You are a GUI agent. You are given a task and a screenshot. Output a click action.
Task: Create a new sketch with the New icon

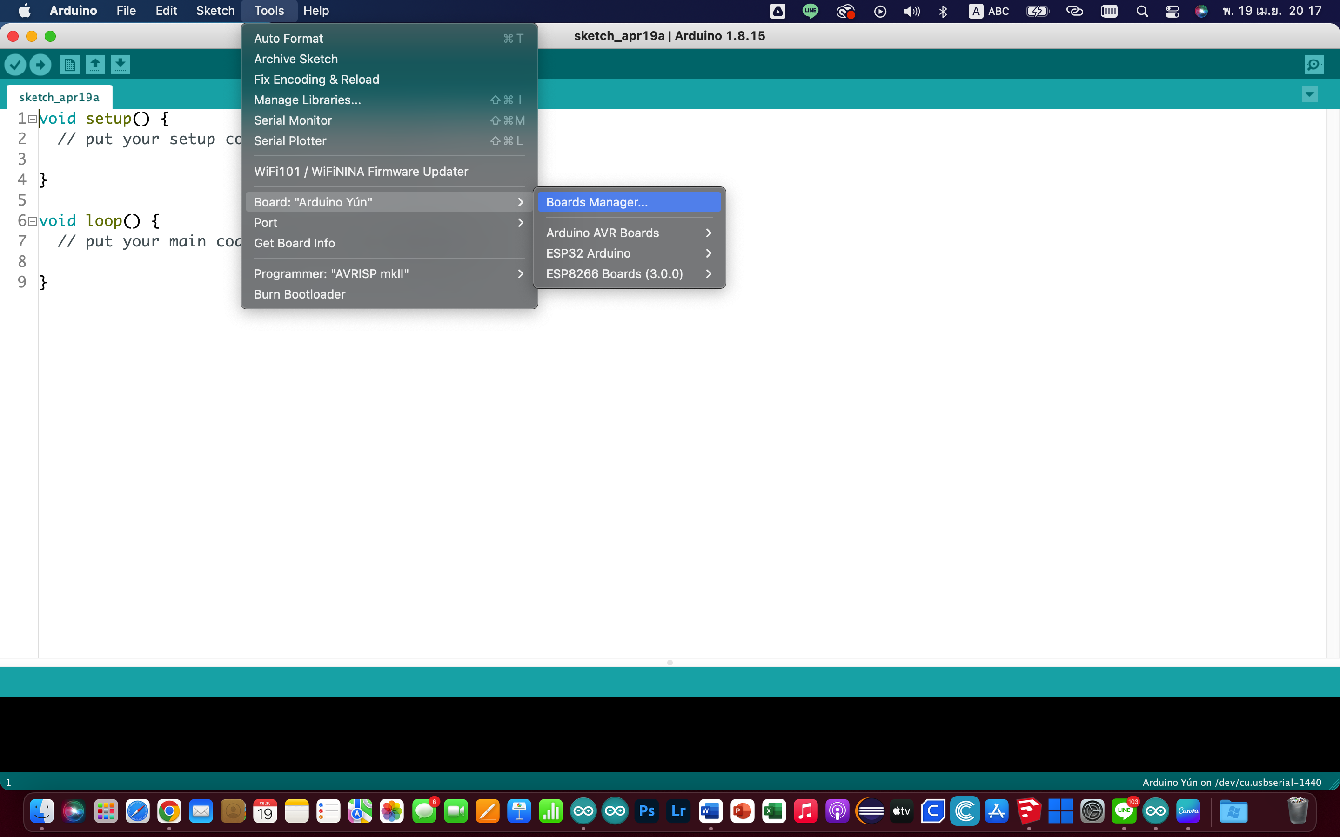click(70, 65)
